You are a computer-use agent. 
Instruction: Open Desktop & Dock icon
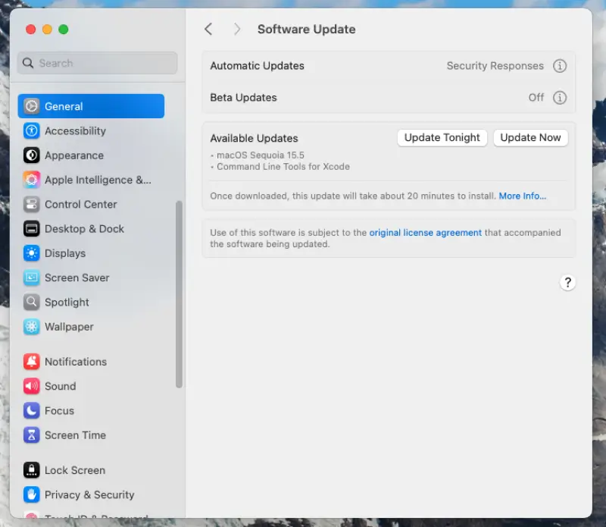point(31,229)
